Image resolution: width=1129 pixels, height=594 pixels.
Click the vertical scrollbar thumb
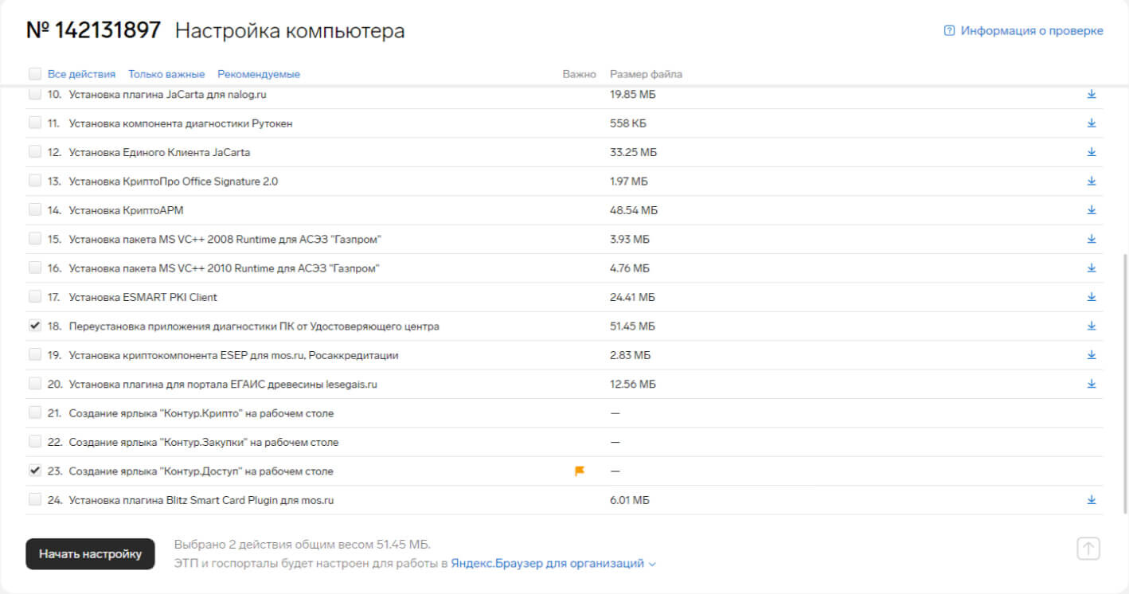click(x=1125, y=384)
